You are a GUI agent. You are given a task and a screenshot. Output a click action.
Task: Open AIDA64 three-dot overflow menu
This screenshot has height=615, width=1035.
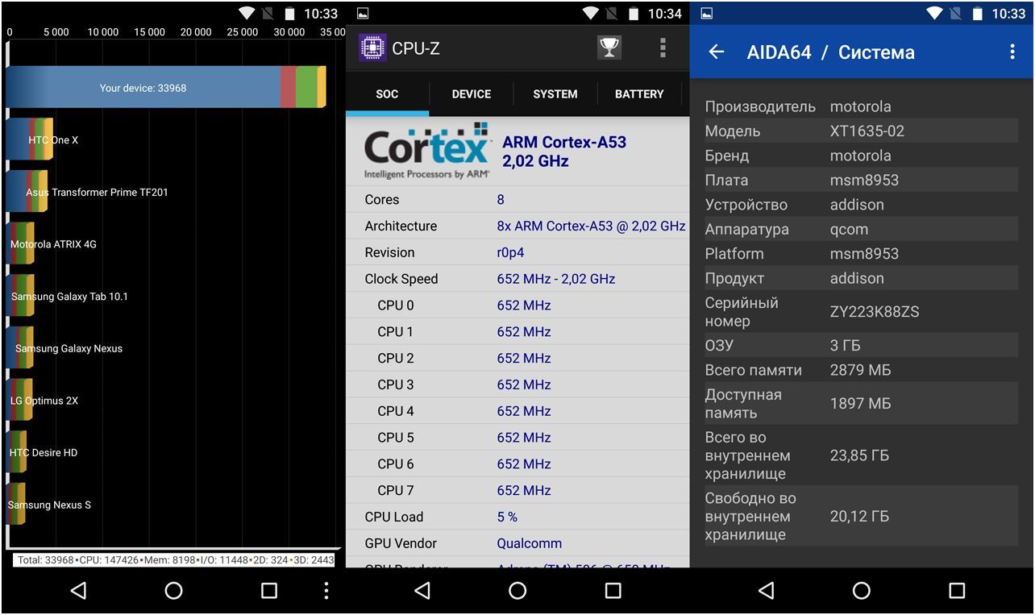pyautogui.click(x=1012, y=52)
